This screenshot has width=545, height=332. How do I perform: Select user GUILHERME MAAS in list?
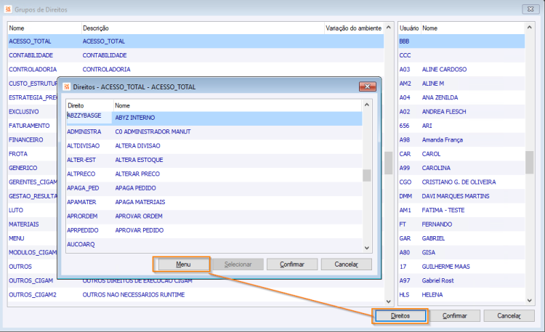tap(461, 267)
